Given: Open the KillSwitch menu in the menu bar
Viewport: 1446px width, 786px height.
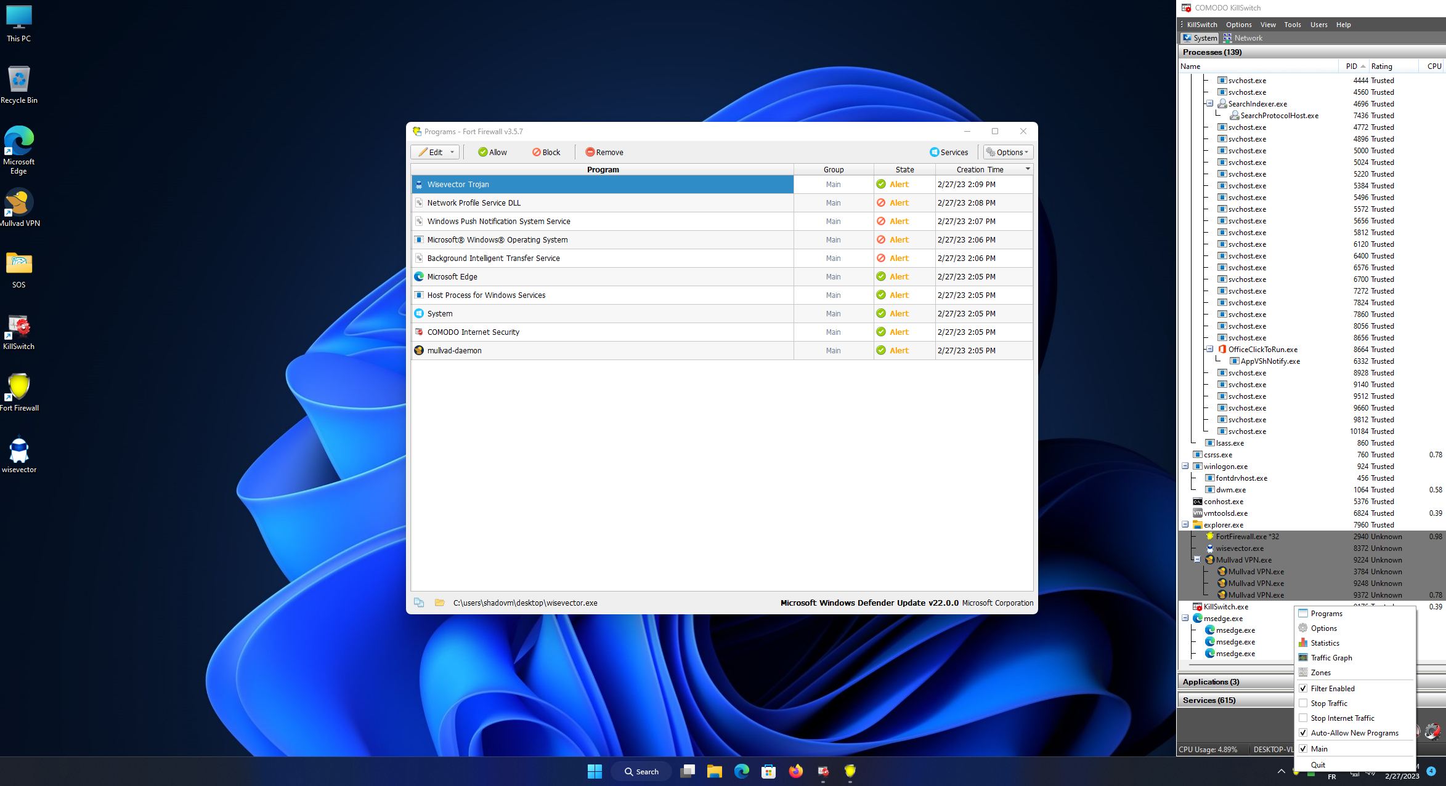Looking at the screenshot, I should click(1202, 25).
